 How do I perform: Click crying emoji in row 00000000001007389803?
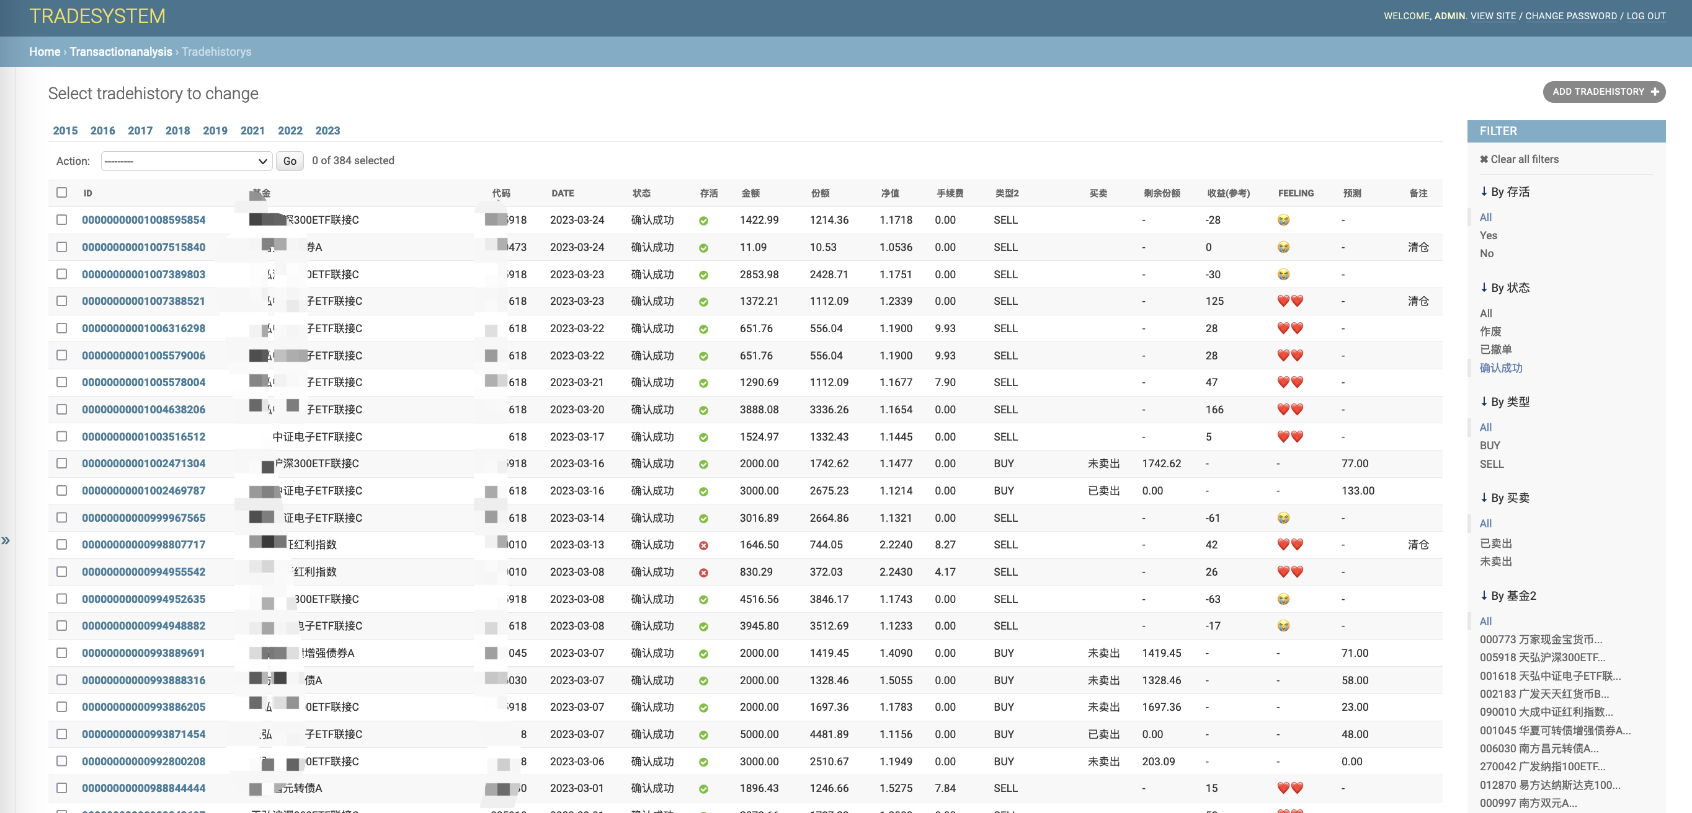(1283, 275)
